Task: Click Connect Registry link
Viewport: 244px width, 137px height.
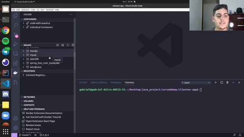Action: 36,75
